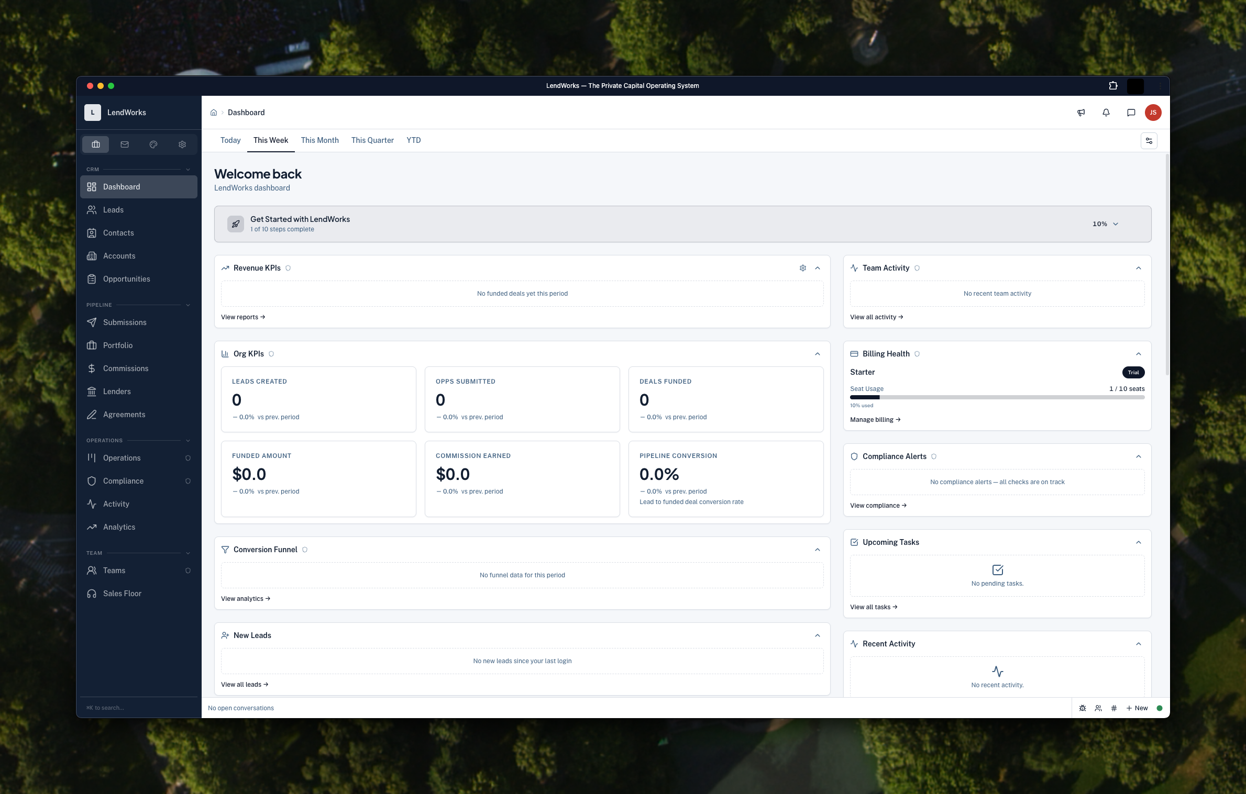Viewport: 1246px width, 794px height.
Task: Open the briefcase CRM mode icon
Action: click(x=96, y=144)
